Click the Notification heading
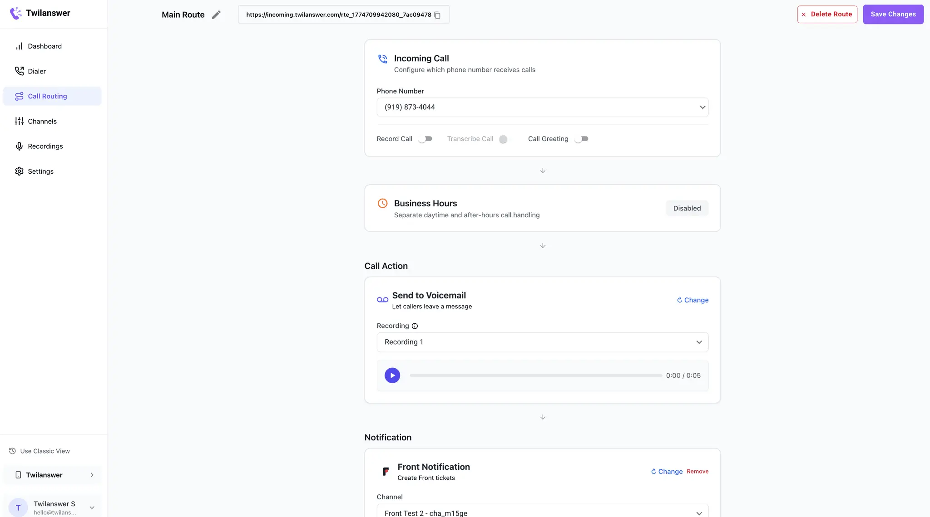The height and width of the screenshot is (517, 930). [388, 438]
